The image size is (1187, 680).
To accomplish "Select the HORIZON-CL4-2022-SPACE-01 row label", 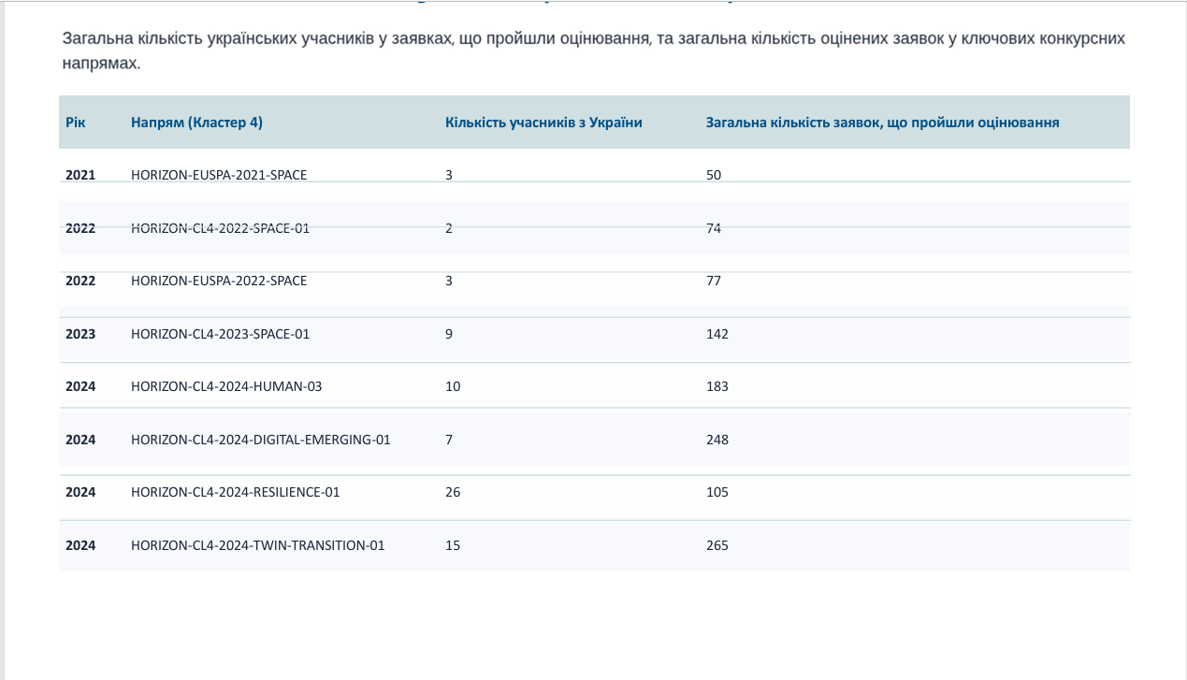I will click(x=220, y=228).
